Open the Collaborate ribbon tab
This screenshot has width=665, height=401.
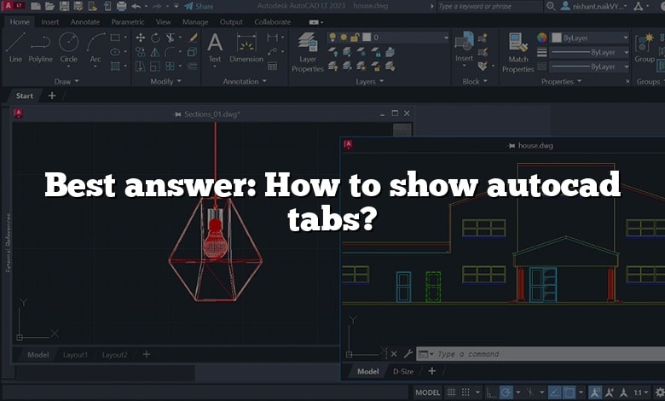coord(273,21)
